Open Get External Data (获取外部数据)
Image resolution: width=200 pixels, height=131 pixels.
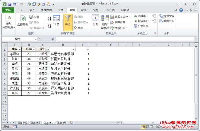click(9, 22)
